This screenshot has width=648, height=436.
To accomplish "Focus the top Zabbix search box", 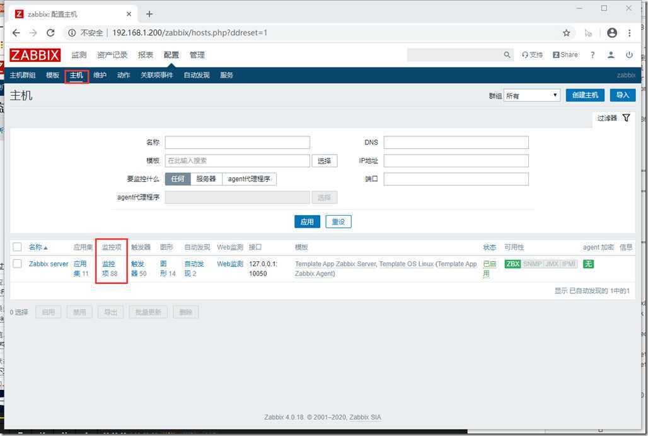I will tap(454, 55).
